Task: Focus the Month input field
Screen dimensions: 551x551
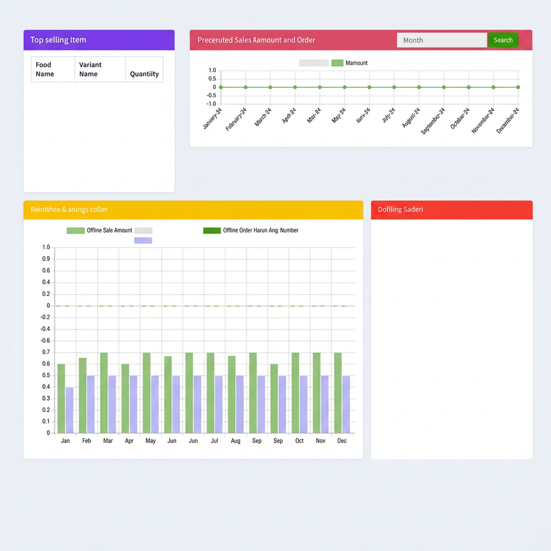Action: click(442, 40)
